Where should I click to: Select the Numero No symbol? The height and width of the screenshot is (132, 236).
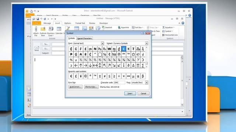114,55
